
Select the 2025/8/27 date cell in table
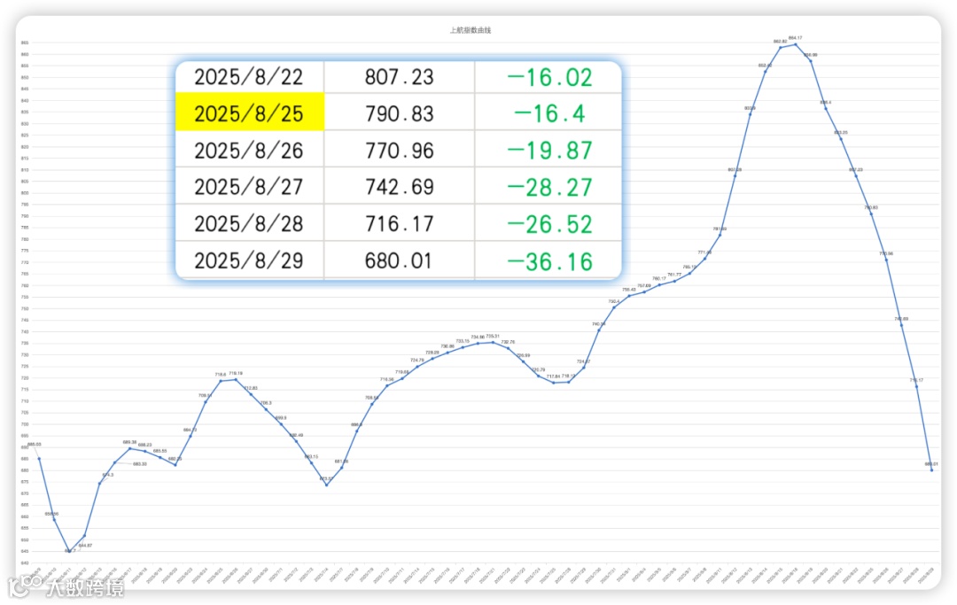pyautogui.click(x=249, y=187)
